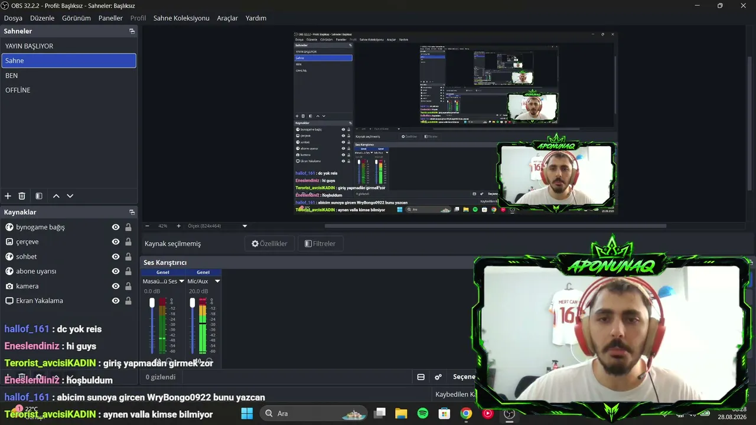
Task: Hide the abone uyarısı source
Action: pyautogui.click(x=116, y=272)
